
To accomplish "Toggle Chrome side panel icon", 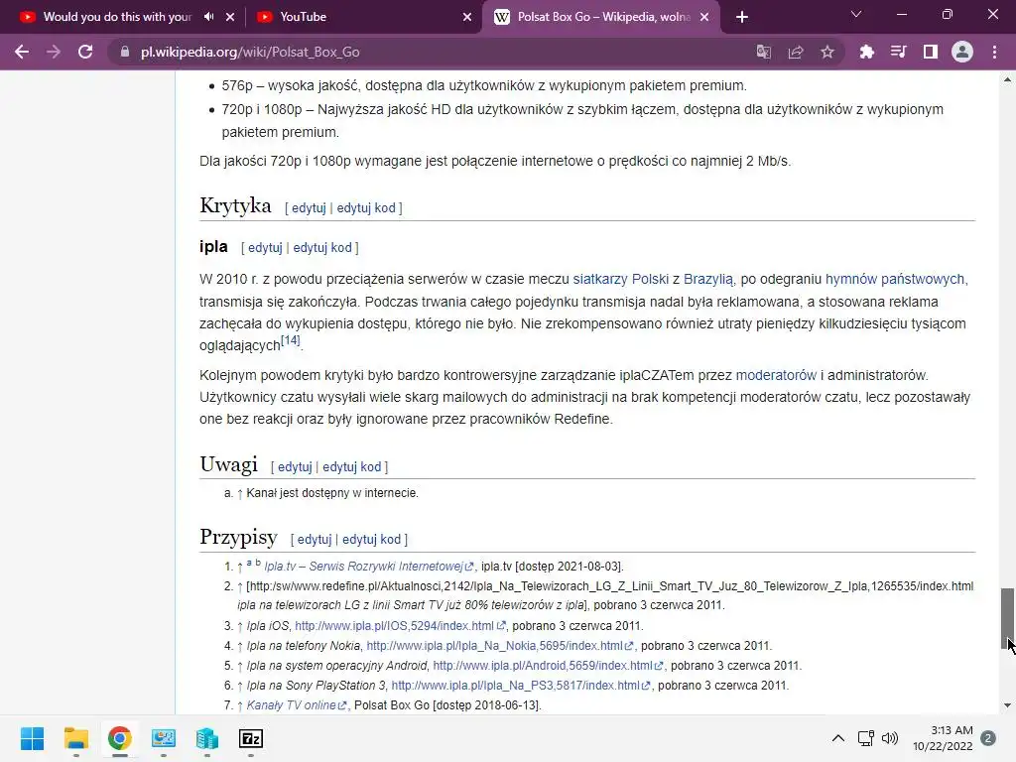I will tap(931, 52).
